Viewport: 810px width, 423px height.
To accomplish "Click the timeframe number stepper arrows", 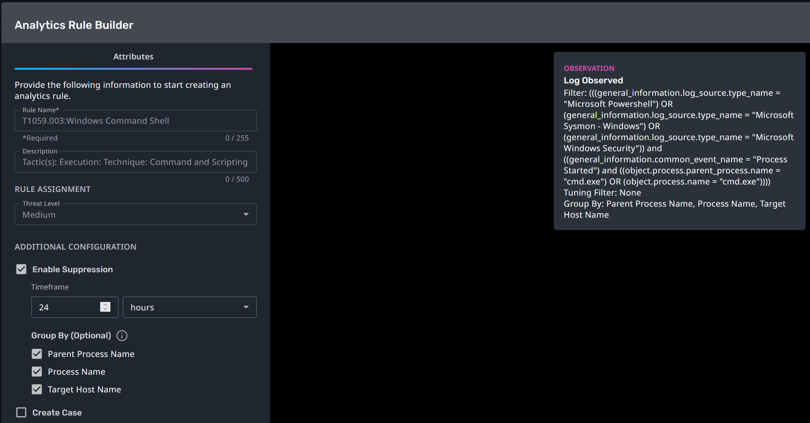I will pyautogui.click(x=105, y=307).
